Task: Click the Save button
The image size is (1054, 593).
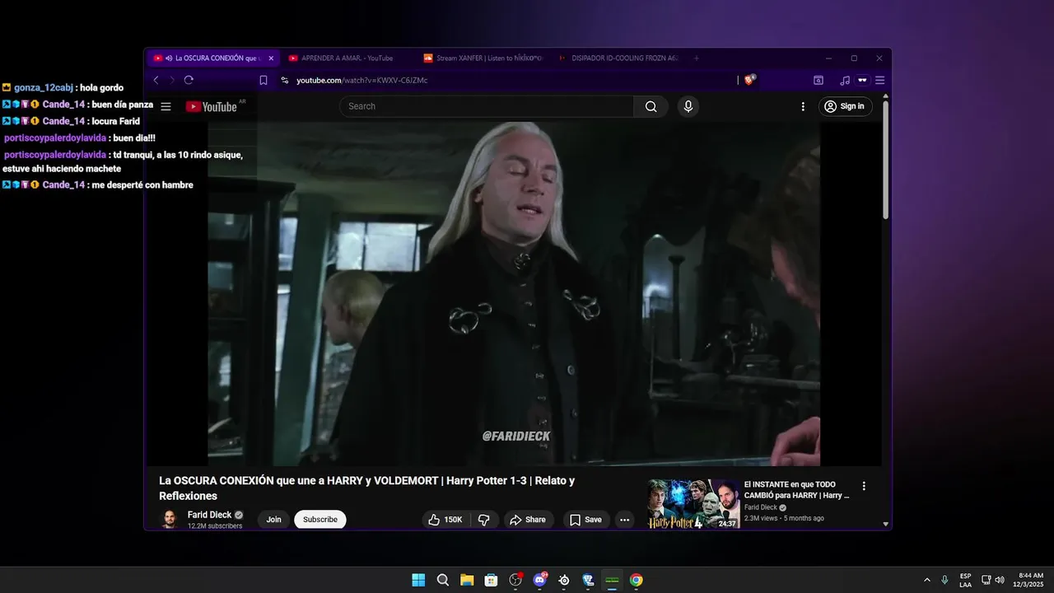Action: tap(585, 520)
